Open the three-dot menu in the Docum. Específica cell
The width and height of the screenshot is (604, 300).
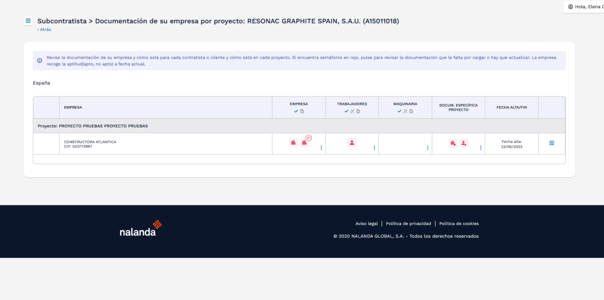[480, 148]
